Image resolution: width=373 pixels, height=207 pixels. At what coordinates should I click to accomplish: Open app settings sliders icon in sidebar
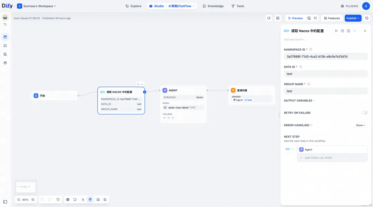pos(5,24)
